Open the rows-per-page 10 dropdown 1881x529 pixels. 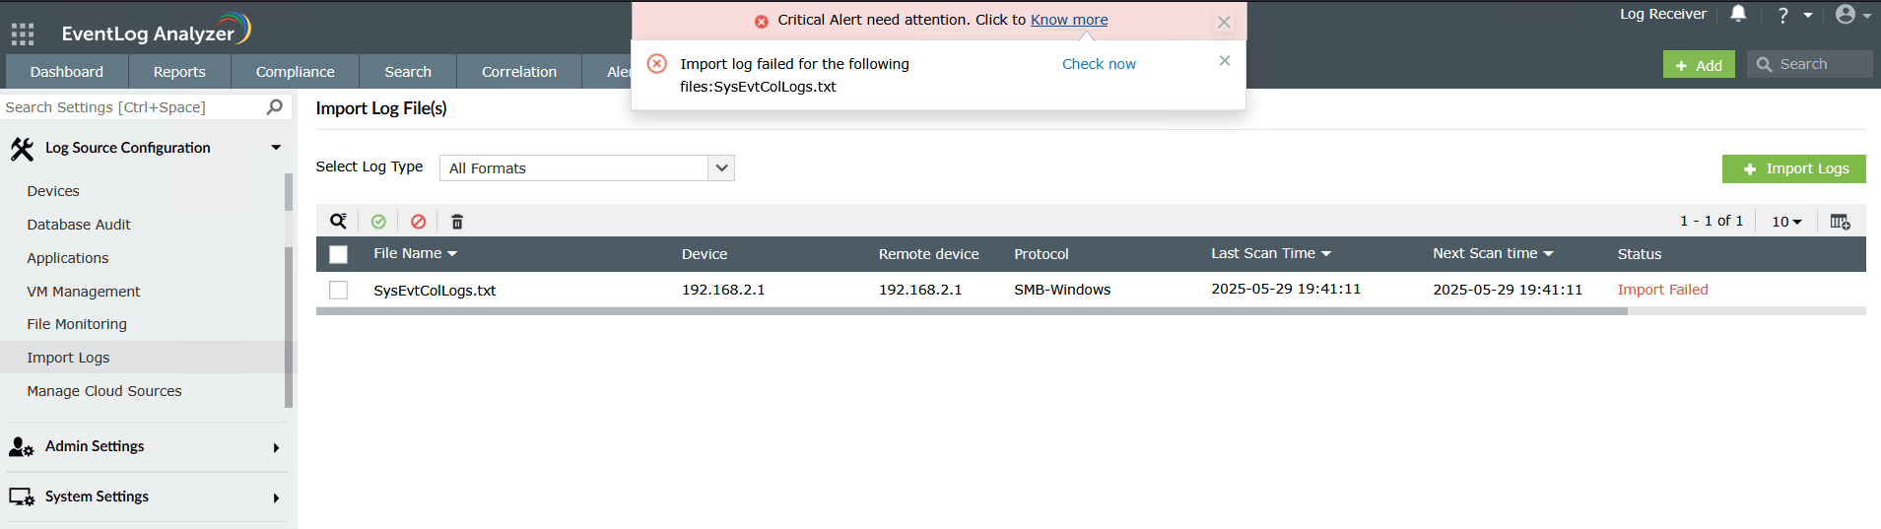pyautogui.click(x=1786, y=222)
